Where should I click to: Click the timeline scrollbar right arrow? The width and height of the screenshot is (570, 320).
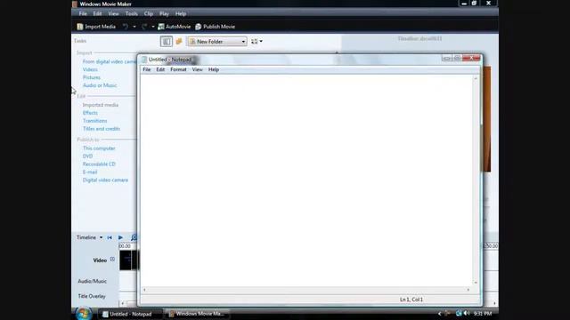[494, 303]
